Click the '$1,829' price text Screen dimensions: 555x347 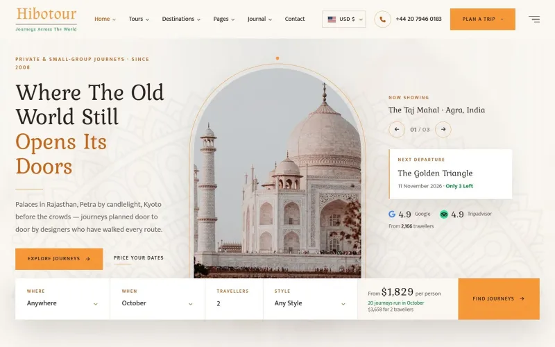[397, 291]
